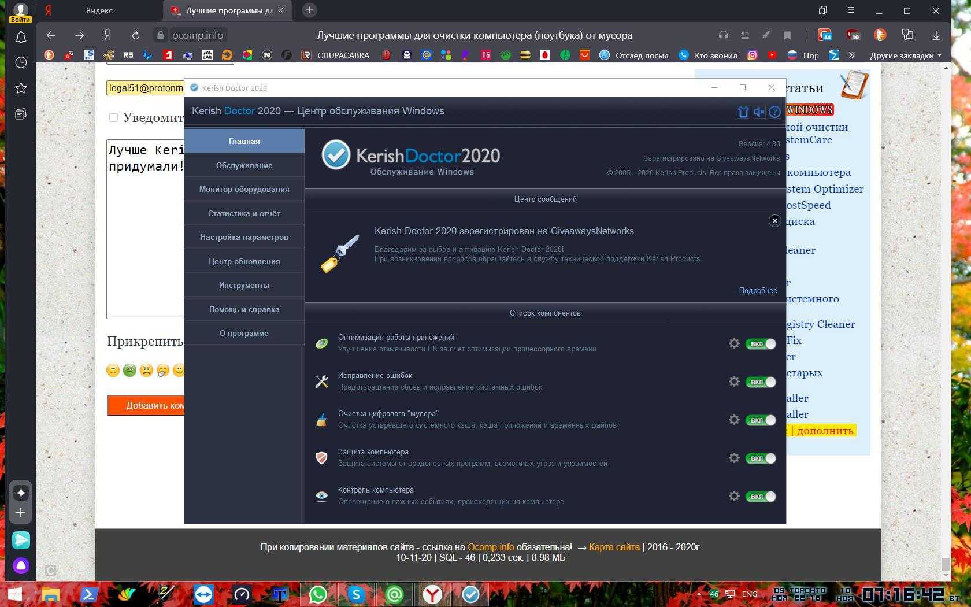The height and width of the screenshot is (607, 971).
Task: Dismiss the message center notification
Action: coord(774,221)
